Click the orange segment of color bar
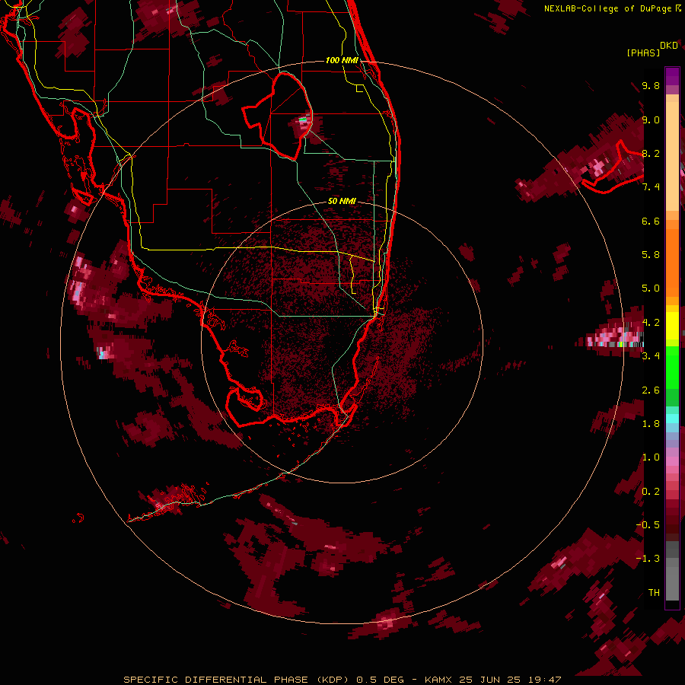The width and height of the screenshot is (685, 685). 672,262
